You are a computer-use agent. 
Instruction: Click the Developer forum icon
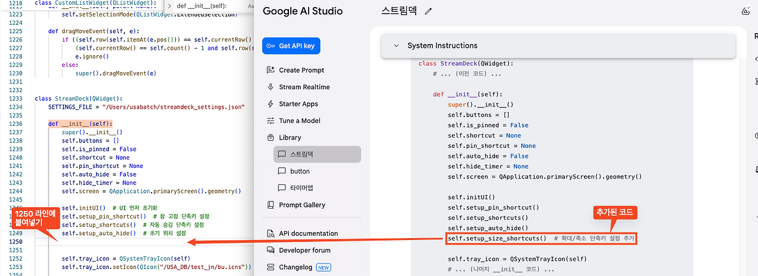271,250
